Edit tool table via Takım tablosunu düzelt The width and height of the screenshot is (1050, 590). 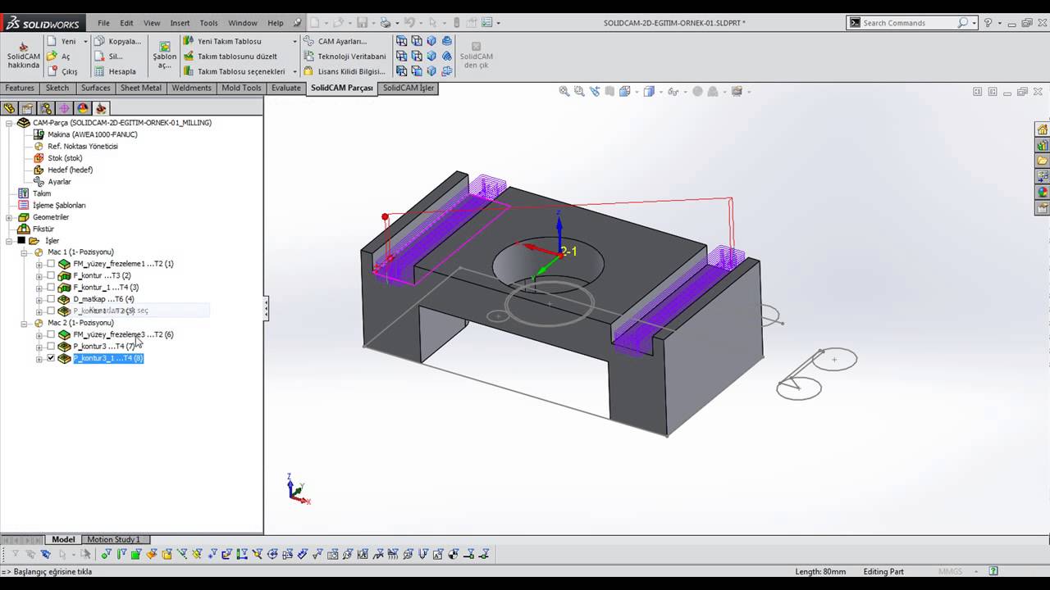(x=231, y=57)
